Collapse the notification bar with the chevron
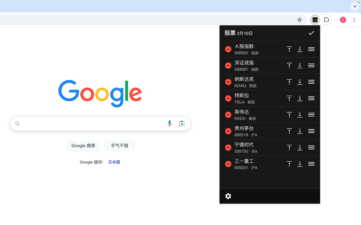 click(x=355, y=6)
